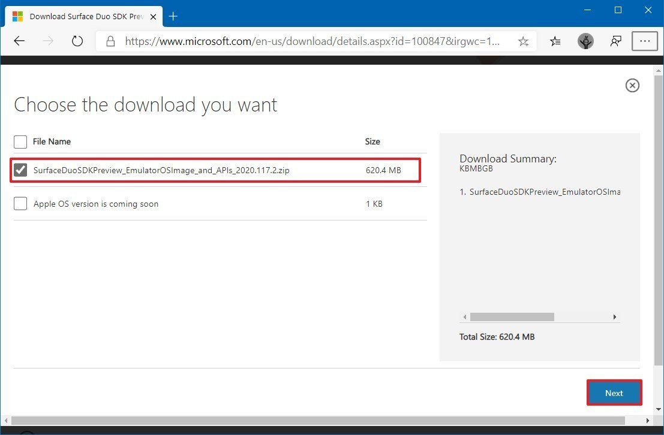The height and width of the screenshot is (435, 664).
Task: Check the Apple OS version file
Action: click(20, 204)
